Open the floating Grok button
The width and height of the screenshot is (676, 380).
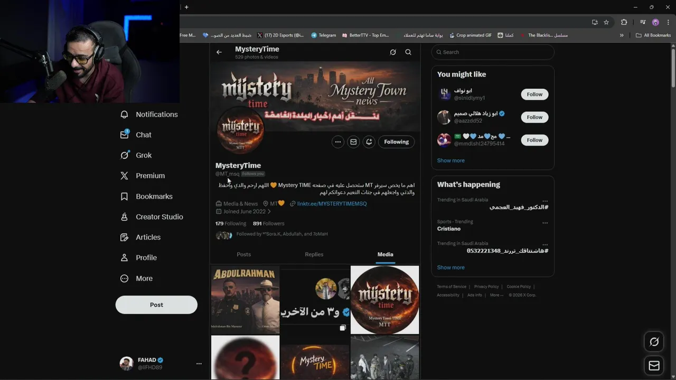[654, 342]
